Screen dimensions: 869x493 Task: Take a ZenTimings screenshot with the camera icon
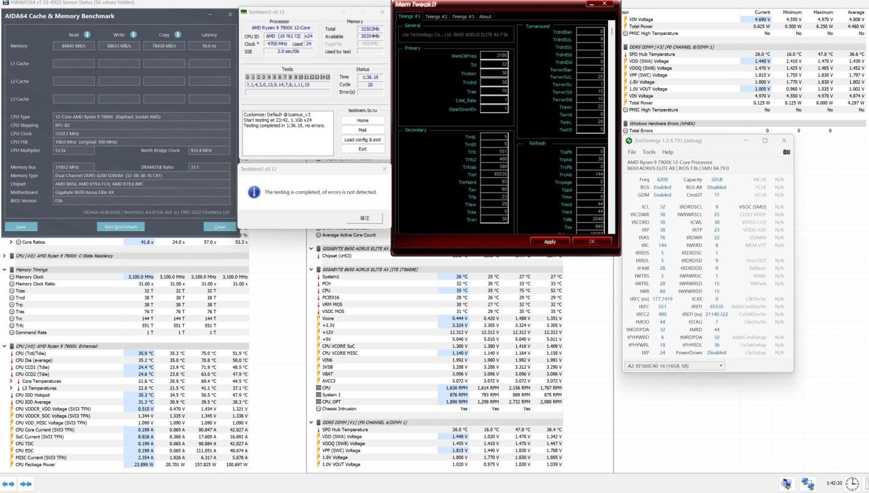pos(786,152)
